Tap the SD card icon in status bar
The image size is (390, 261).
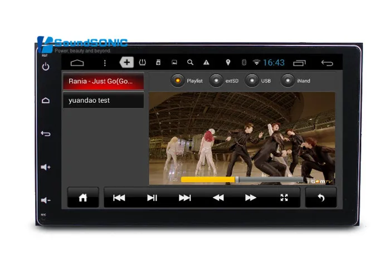pyautogui.click(x=158, y=62)
